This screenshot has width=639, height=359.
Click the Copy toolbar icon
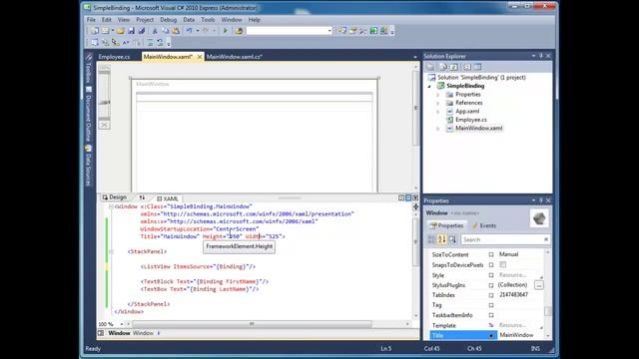(166, 31)
